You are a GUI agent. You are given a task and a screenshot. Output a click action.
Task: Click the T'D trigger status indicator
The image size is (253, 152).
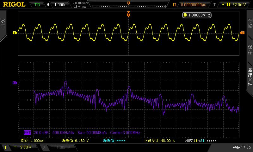[x=37, y=4]
